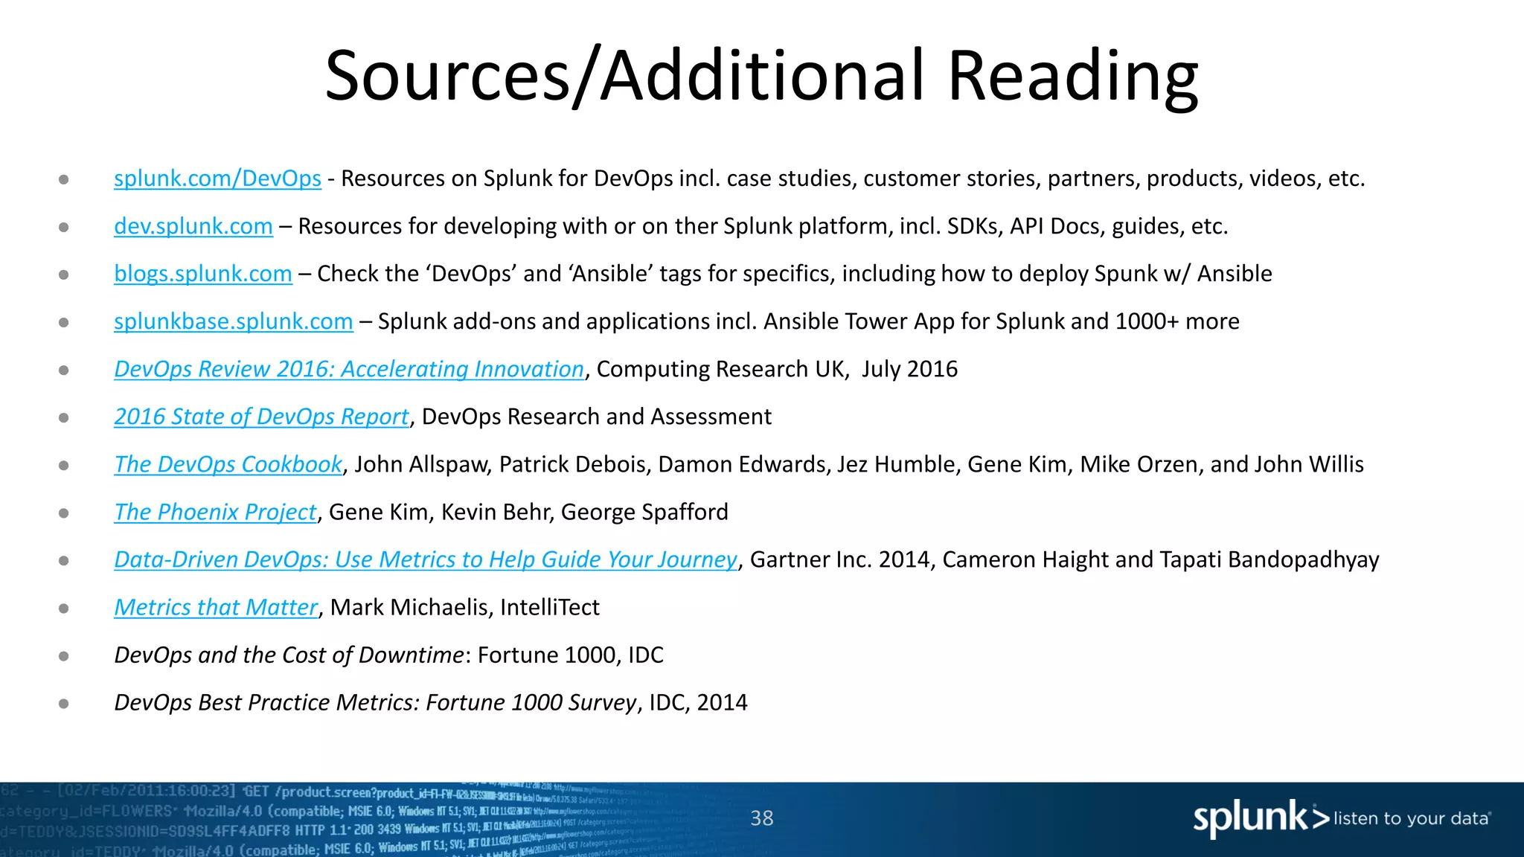The image size is (1524, 857).
Task: Click the Sources/Additional Reading title
Action: 762,77
